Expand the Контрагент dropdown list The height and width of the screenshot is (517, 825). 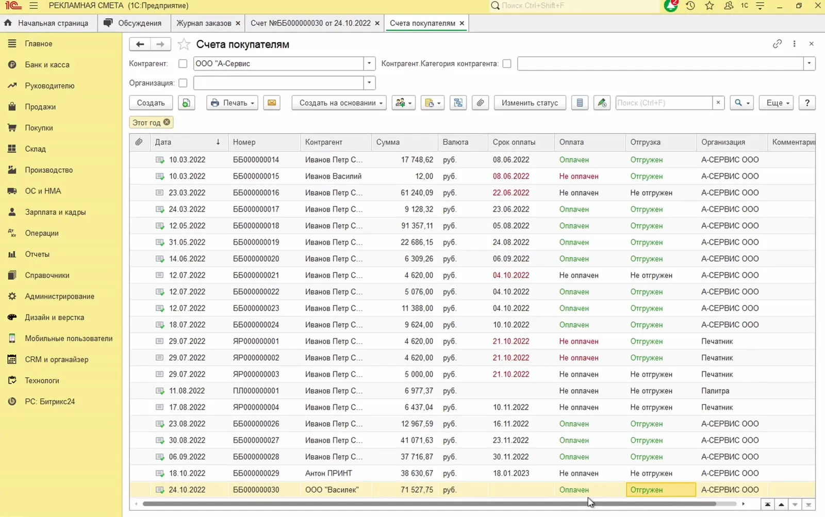[x=369, y=63]
